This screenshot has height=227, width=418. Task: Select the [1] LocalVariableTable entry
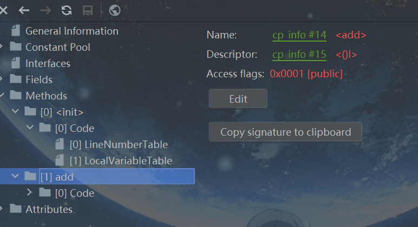tap(120, 161)
